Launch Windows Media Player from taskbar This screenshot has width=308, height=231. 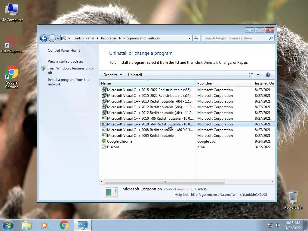[x=45, y=225]
